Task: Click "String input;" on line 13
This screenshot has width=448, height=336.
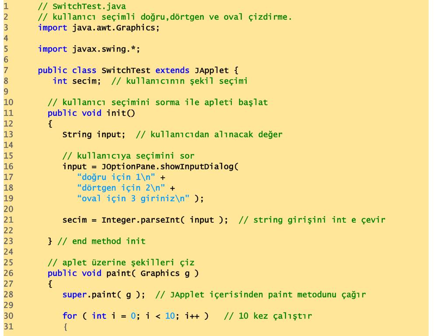Action: click(94, 135)
